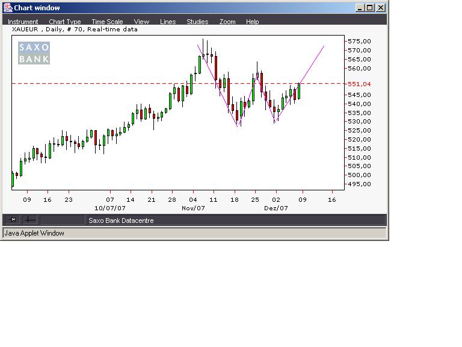Viewport: 462px width, 347px height.
Task: Open the Studies menu
Action: (197, 22)
